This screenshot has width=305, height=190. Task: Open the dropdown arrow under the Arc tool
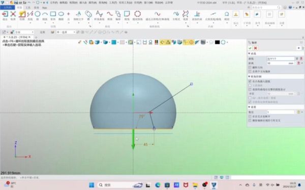pyautogui.click(x=45, y=23)
